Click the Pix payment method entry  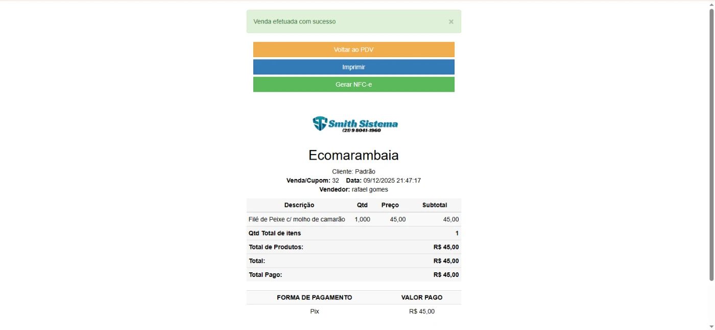tap(315, 311)
